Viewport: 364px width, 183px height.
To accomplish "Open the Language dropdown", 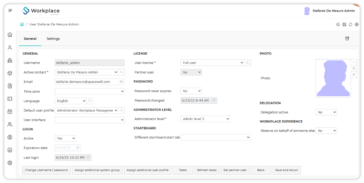I will [71, 101].
